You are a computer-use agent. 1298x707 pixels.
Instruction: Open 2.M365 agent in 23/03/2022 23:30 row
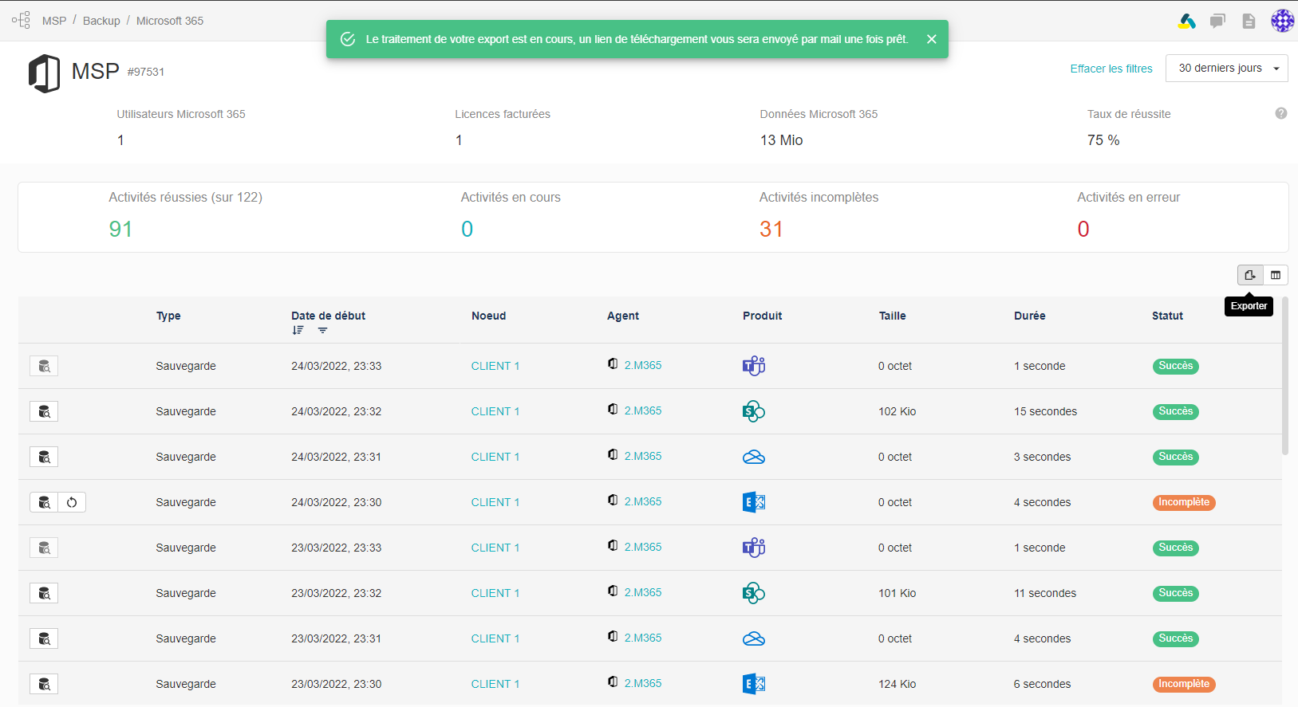click(x=642, y=683)
